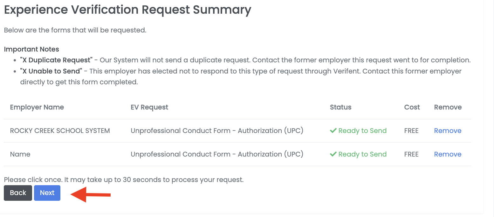Click the Cost column header
The image size is (494, 217).
pyautogui.click(x=412, y=107)
